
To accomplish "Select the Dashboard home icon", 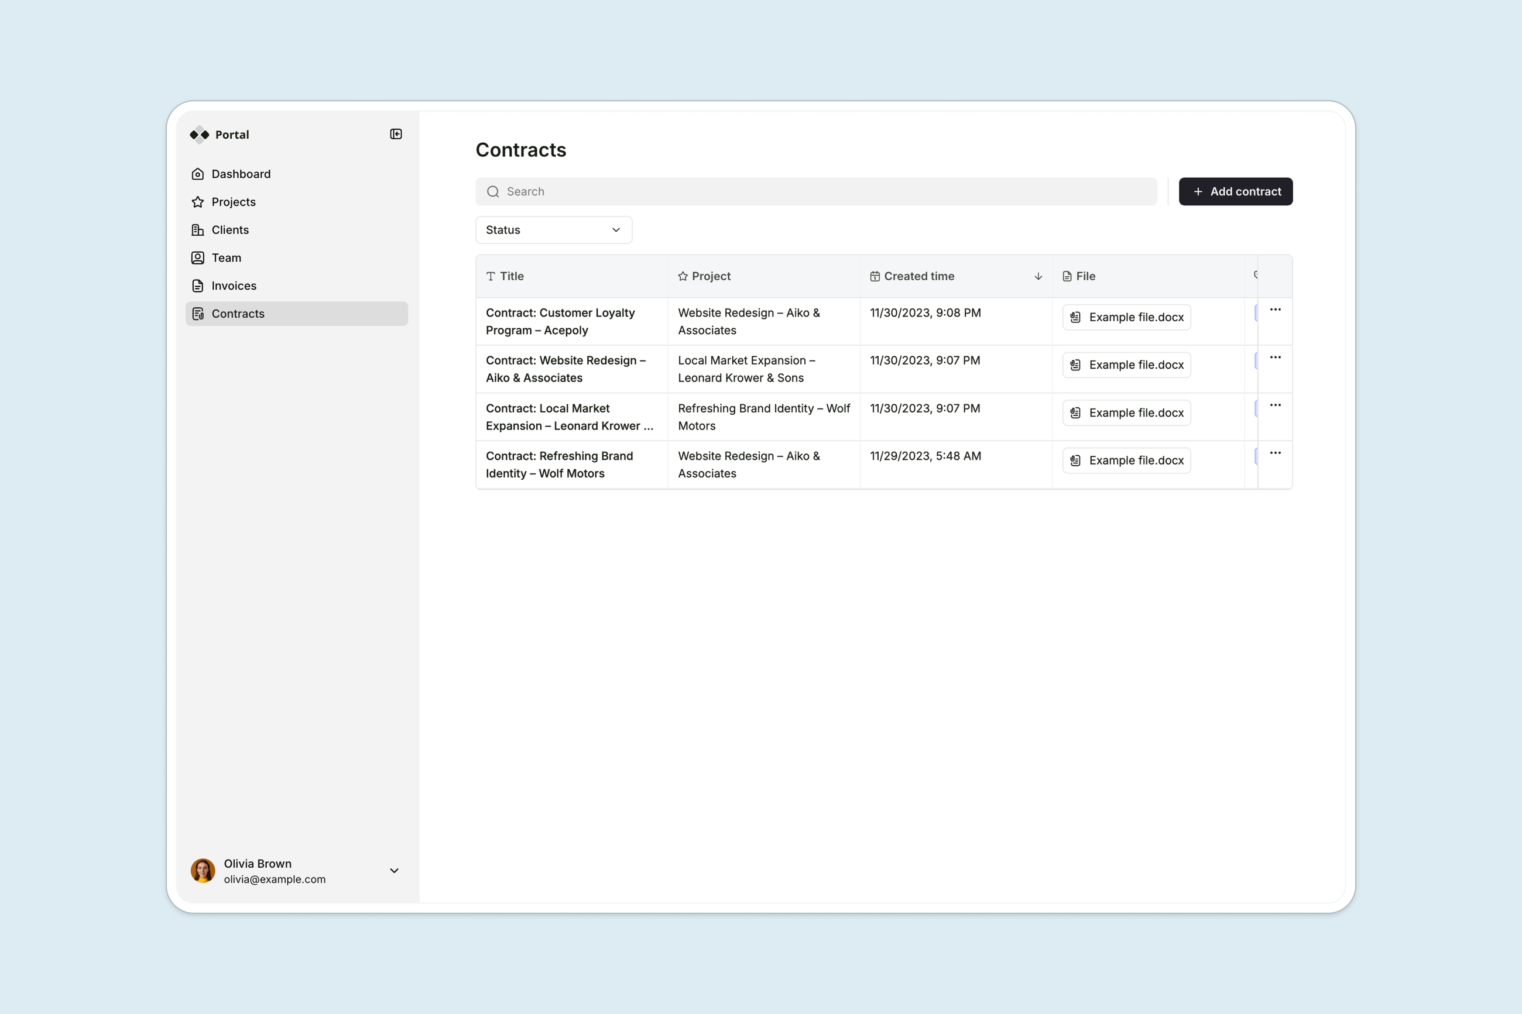I will 198,173.
